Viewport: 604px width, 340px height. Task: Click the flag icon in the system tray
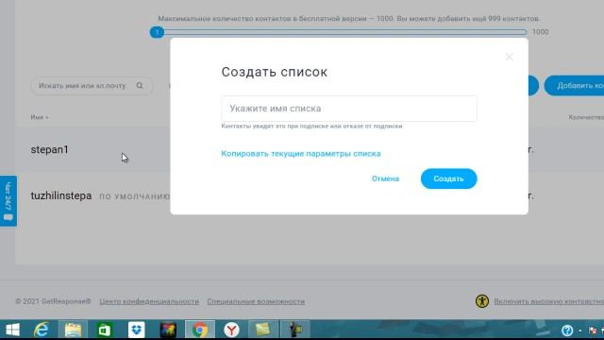click(x=593, y=331)
